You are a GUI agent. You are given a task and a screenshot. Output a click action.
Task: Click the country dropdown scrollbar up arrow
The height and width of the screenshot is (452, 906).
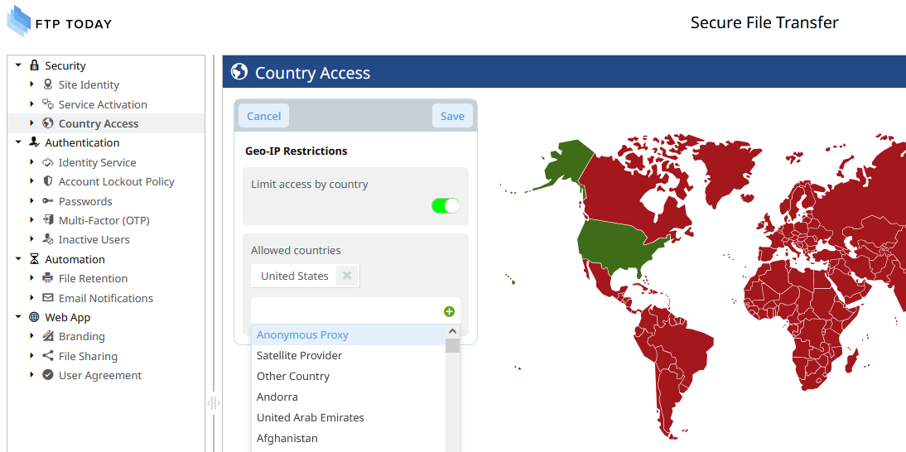tap(452, 331)
